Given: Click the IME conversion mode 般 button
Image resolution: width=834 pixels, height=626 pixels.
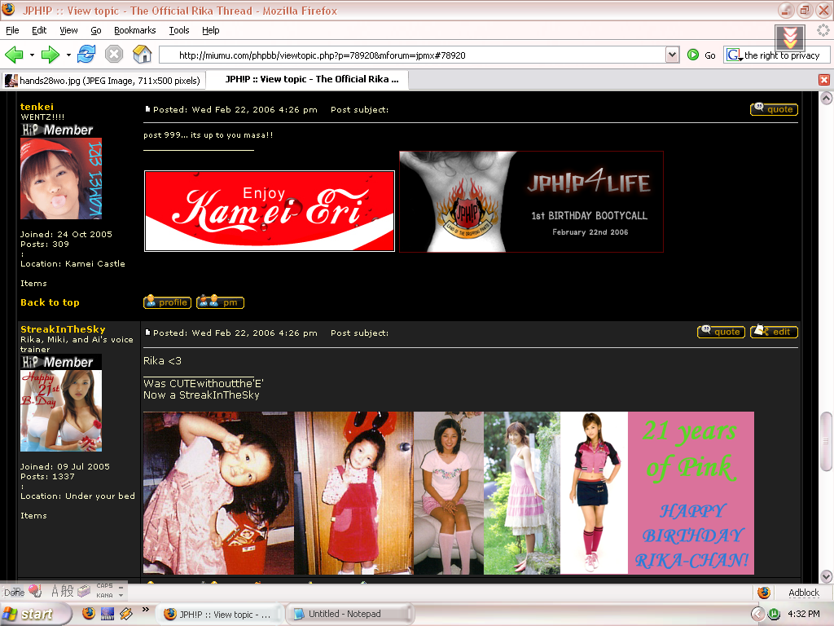Looking at the screenshot, I should click(x=68, y=590).
